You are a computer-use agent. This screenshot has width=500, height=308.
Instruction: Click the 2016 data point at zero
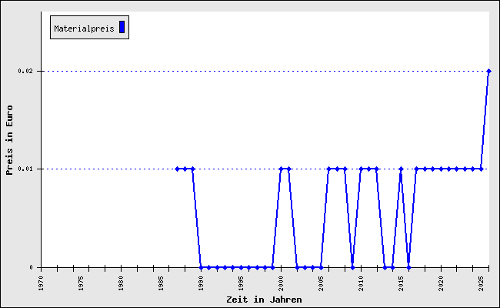pos(408,267)
